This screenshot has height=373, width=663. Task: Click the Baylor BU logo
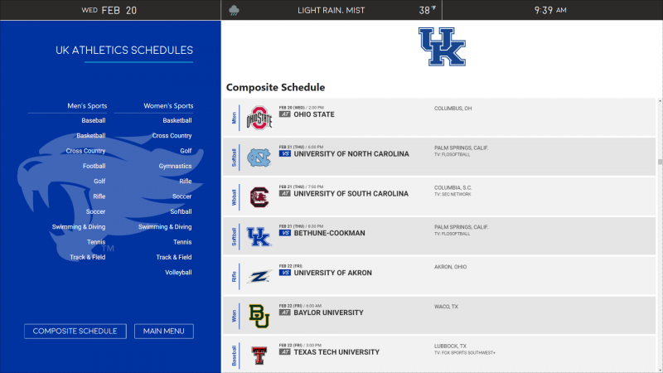(259, 316)
